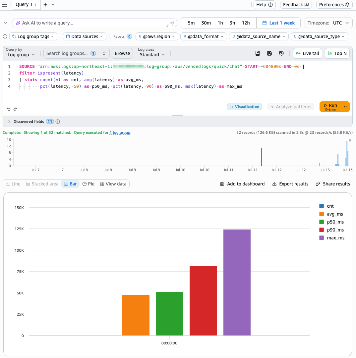
Task: Switch chart type to Pie
Action: click(x=89, y=184)
